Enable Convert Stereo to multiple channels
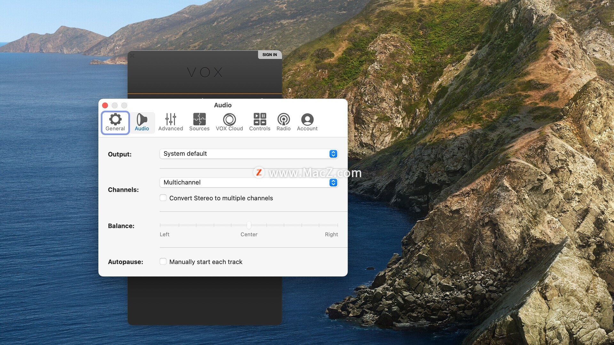614x345 pixels. pyautogui.click(x=163, y=198)
